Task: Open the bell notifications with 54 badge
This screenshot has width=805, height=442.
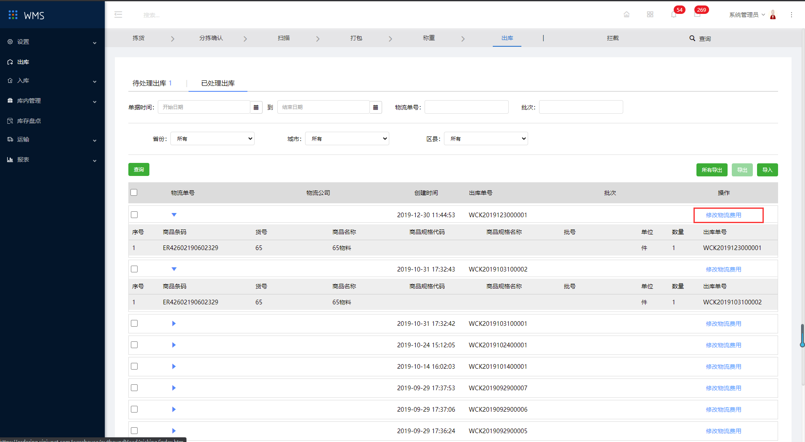Action: (674, 15)
